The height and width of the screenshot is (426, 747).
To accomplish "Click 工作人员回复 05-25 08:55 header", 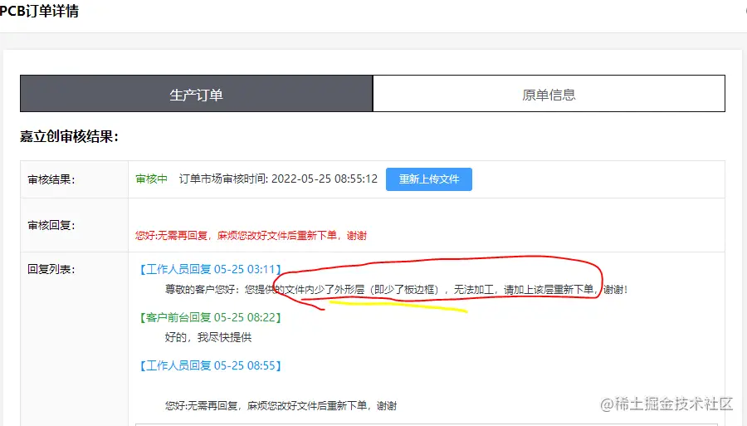I will [210, 365].
